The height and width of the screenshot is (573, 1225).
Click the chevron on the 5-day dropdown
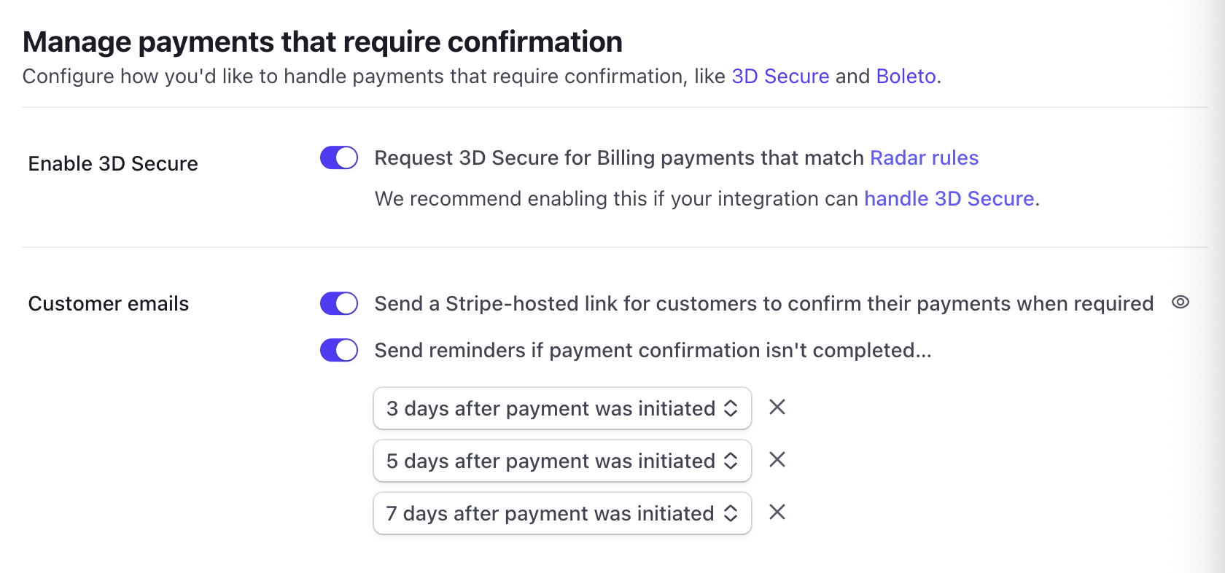(731, 460)
